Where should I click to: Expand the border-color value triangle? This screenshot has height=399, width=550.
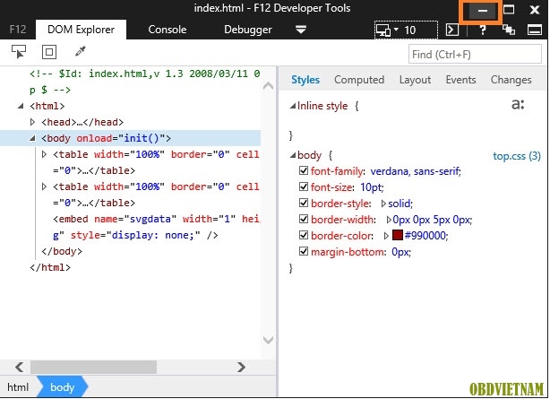pos(386,236)
